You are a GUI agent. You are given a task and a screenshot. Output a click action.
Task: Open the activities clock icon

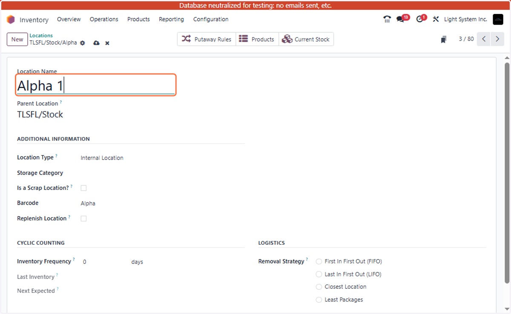click(x=419, y=19)
